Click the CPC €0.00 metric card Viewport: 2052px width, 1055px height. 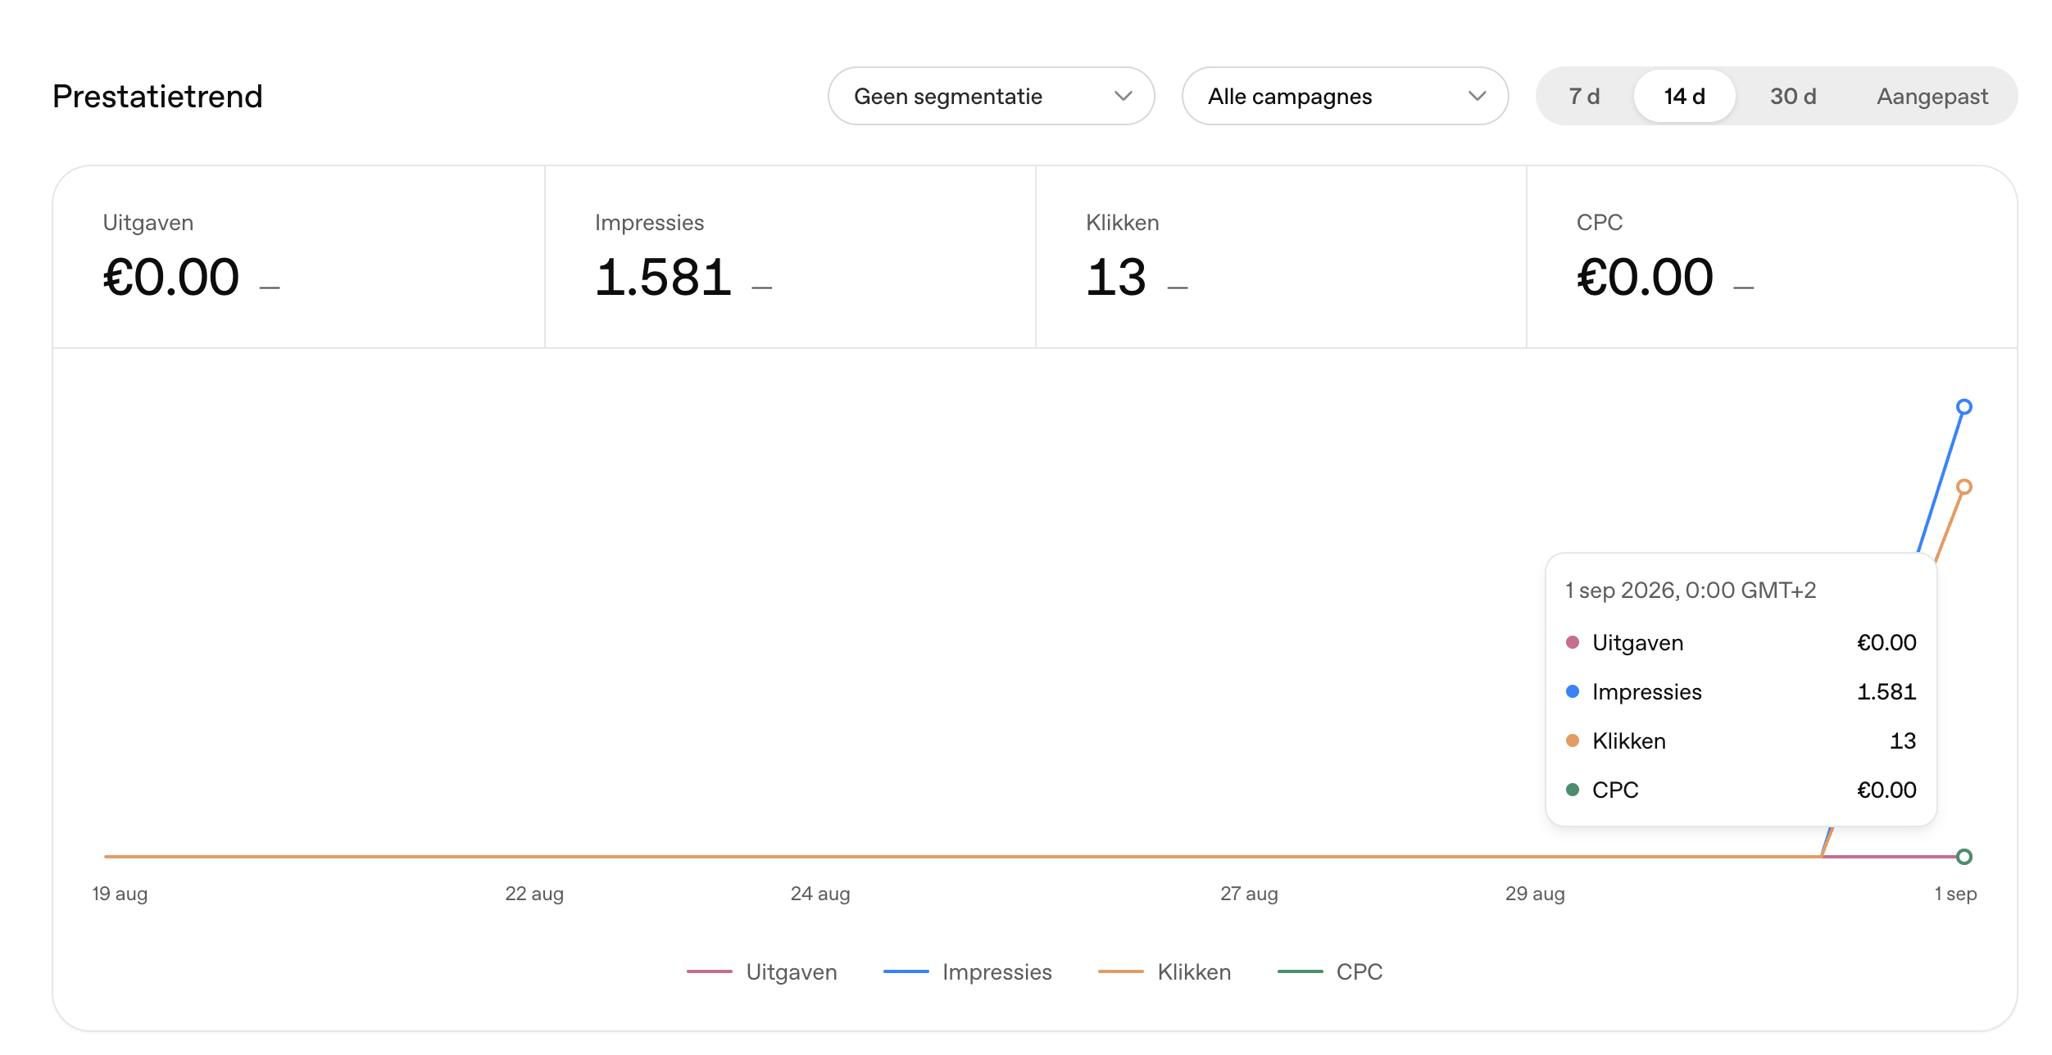pos(1772,257)
